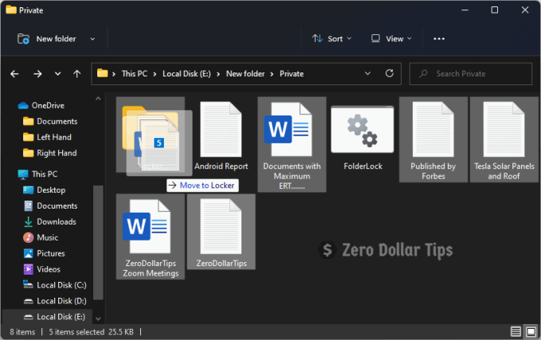Select Local Disk (C:) in sidebar
The width and height of the screenshot is (541, 340).
click(x=61, y=284)
